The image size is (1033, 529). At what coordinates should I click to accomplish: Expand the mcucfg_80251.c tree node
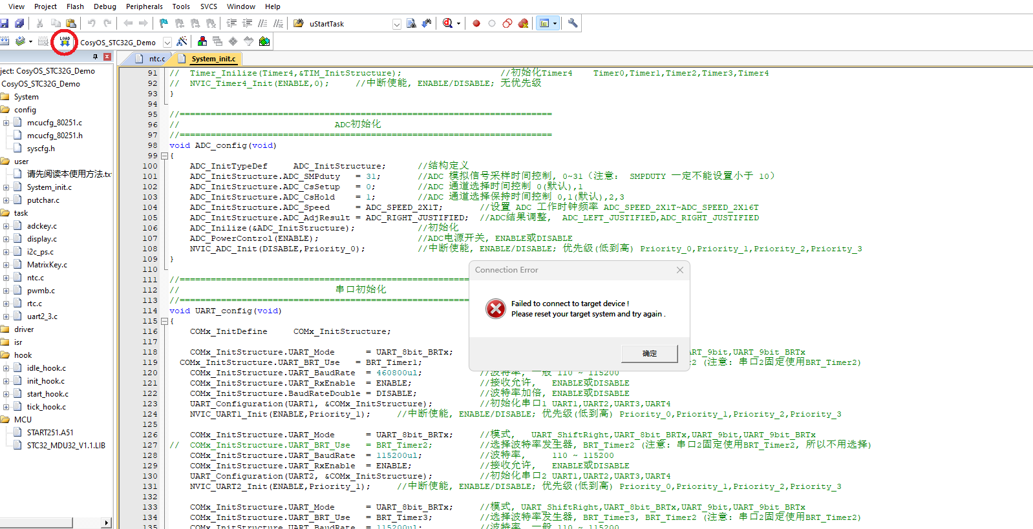(6, 123)
